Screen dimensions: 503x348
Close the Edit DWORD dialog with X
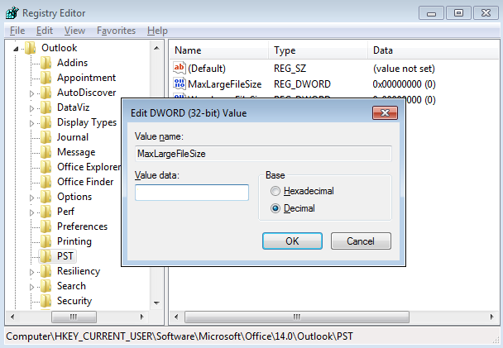tap(385, 112)
